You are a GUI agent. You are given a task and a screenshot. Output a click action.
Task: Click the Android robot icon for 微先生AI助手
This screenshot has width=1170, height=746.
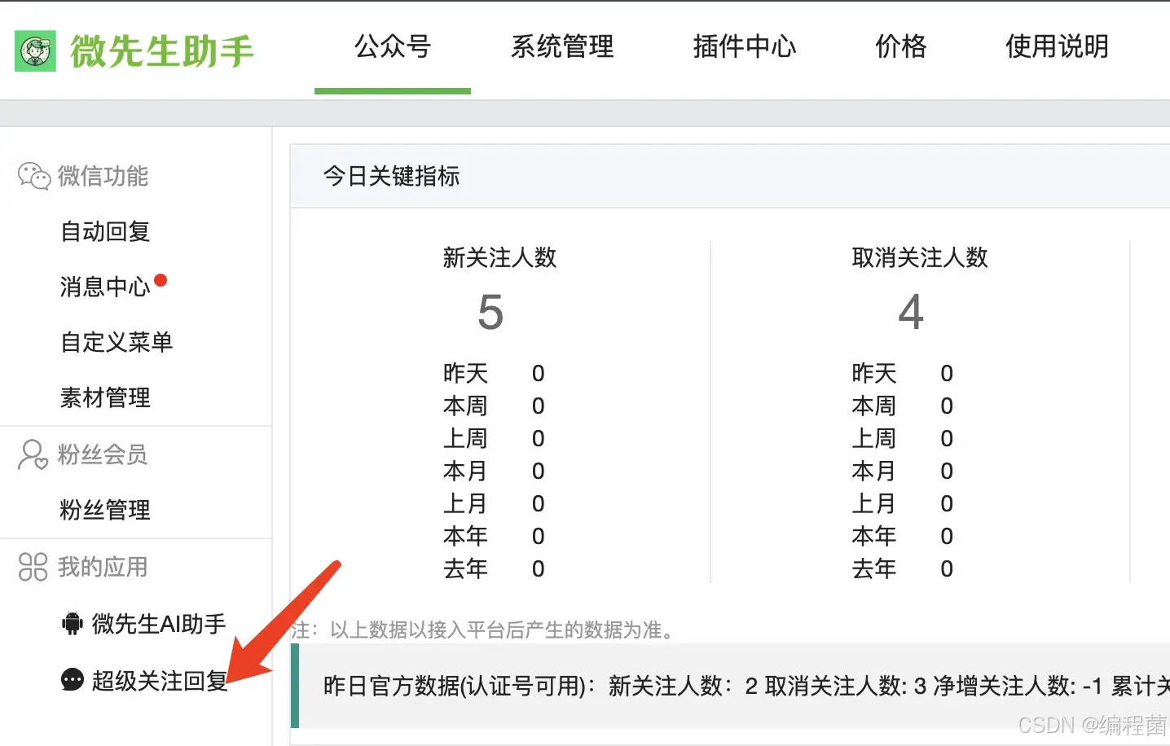(x=73, y=624)
